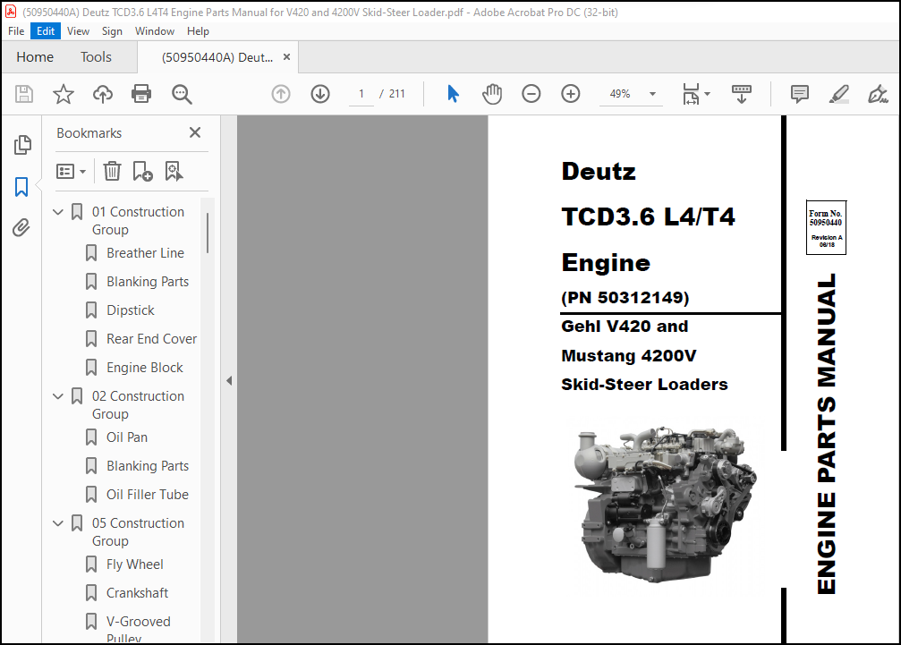This screenshot has width=901, height=645.
Task: Click the bookmarks panel scrollbar
Action: click(208, 233)
